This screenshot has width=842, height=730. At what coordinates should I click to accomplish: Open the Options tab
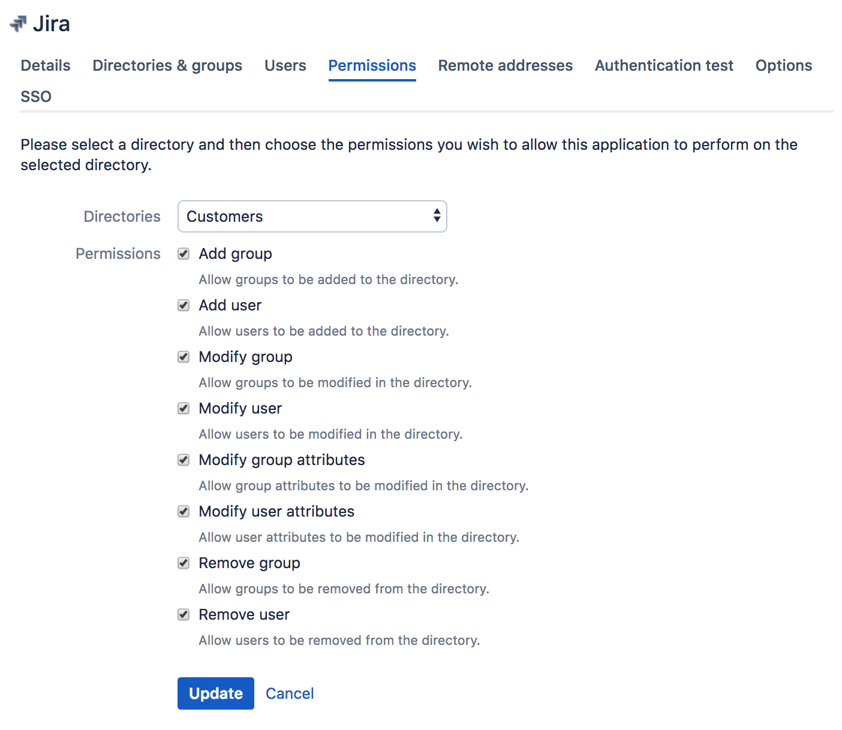tap(783, 65)
